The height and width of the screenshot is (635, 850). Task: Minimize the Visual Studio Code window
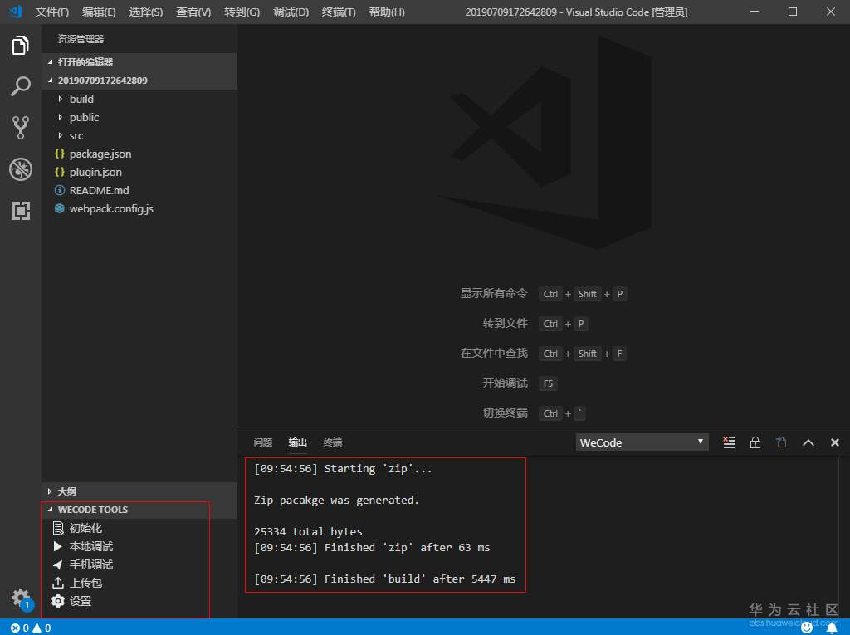[755, 12]
